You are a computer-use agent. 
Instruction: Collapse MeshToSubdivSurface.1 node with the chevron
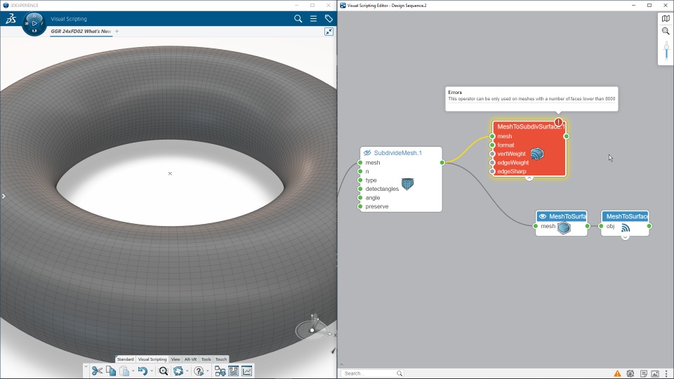529,178
